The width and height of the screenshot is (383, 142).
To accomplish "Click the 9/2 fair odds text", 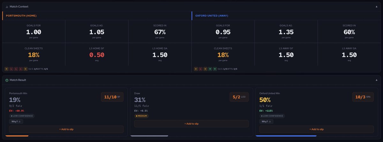I will pos(15,106).
